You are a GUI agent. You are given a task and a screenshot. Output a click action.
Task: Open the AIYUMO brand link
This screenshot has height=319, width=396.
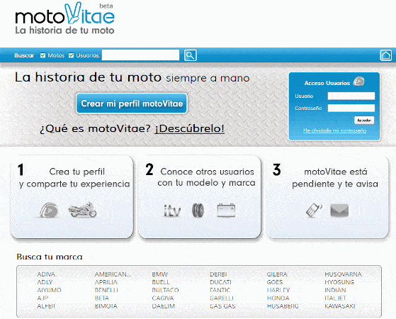(50, 290)
